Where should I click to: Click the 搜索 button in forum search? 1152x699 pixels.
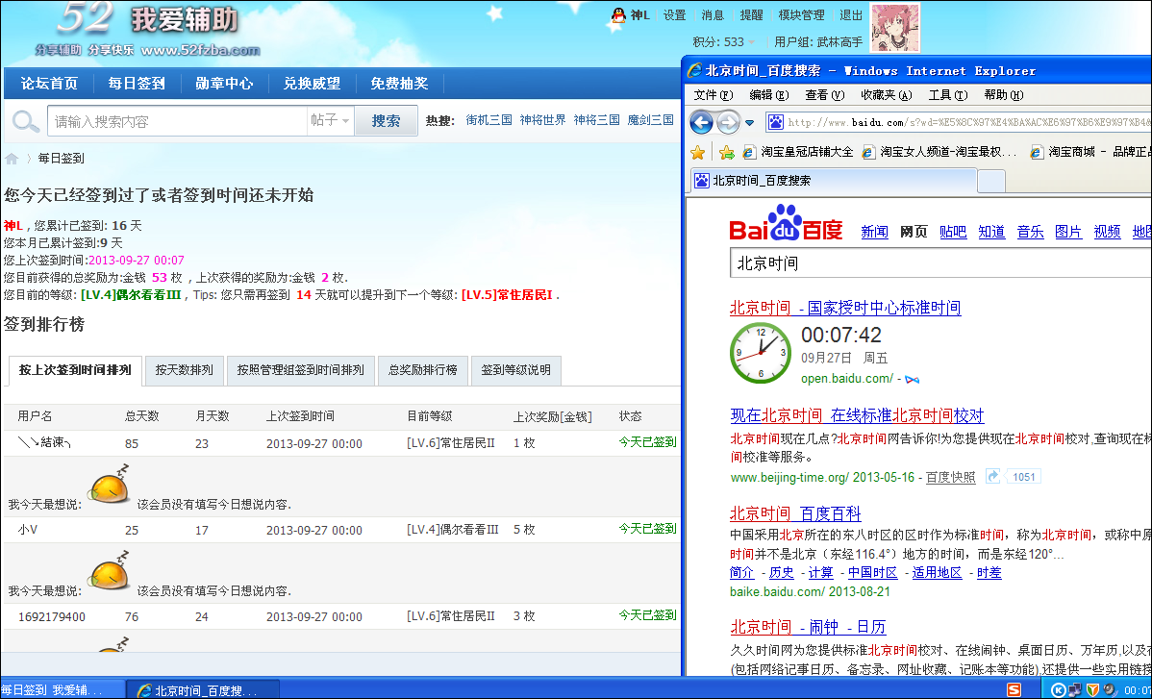point(387,121)
